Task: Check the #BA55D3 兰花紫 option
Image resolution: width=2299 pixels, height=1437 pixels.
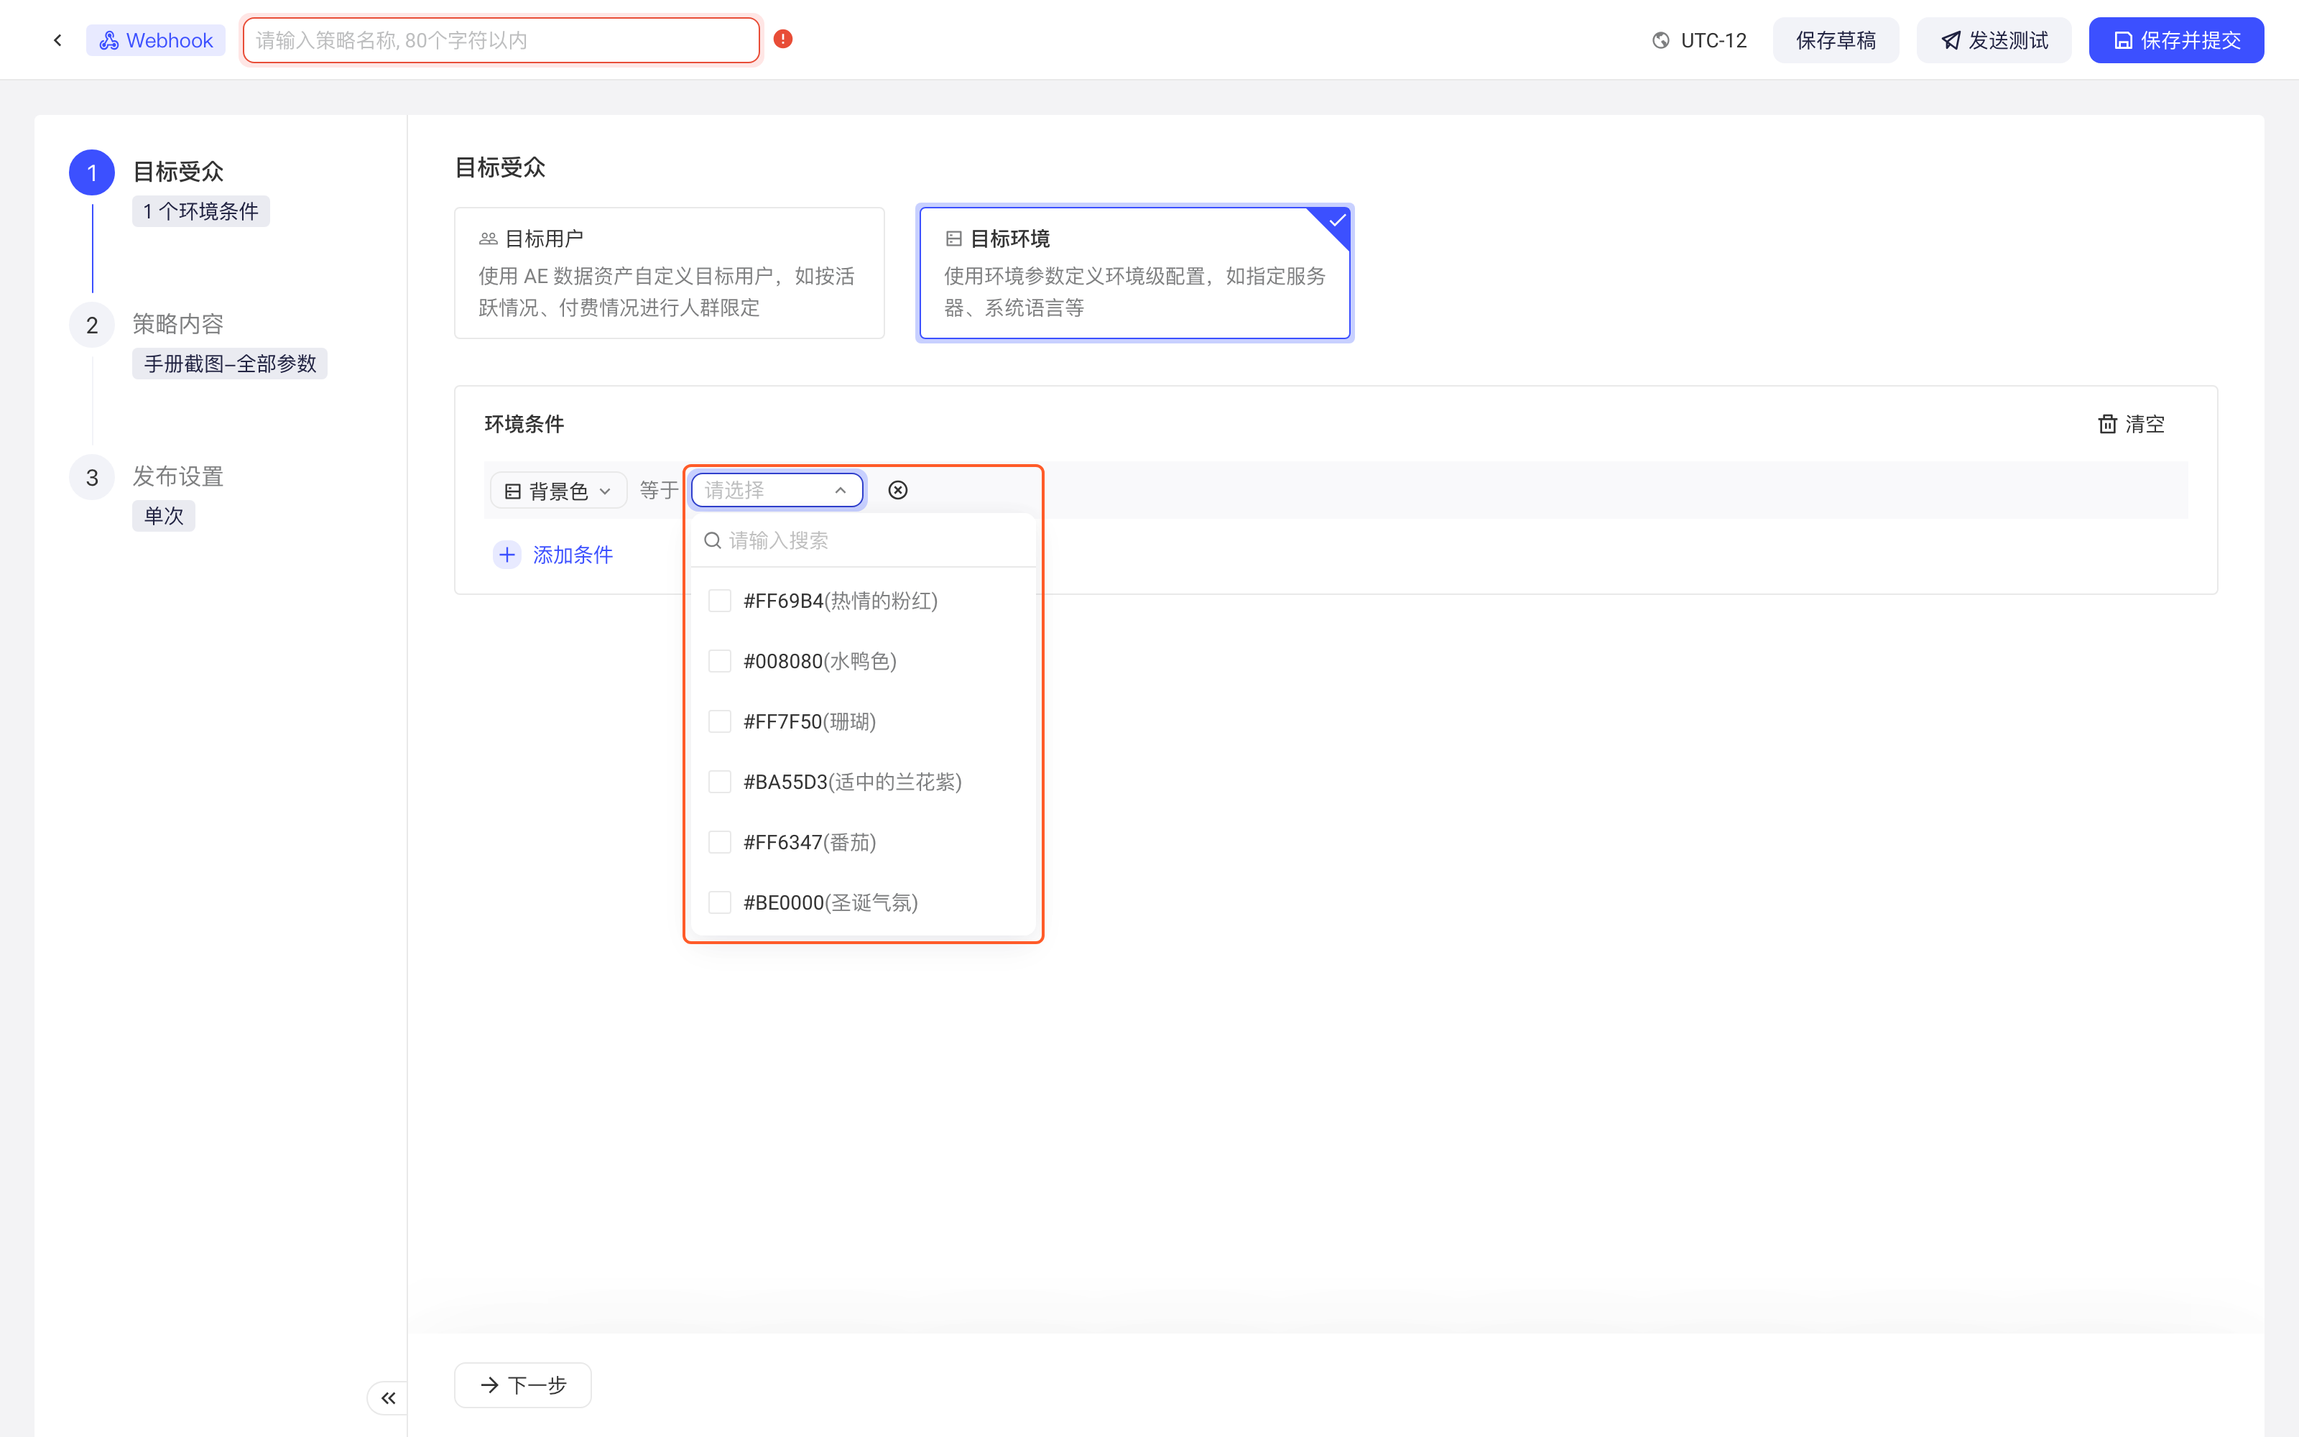Action: tap(720, 782)
